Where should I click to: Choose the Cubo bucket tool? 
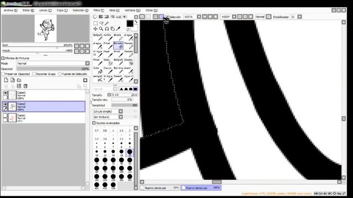pyautogui.click(x=98, y=70)
